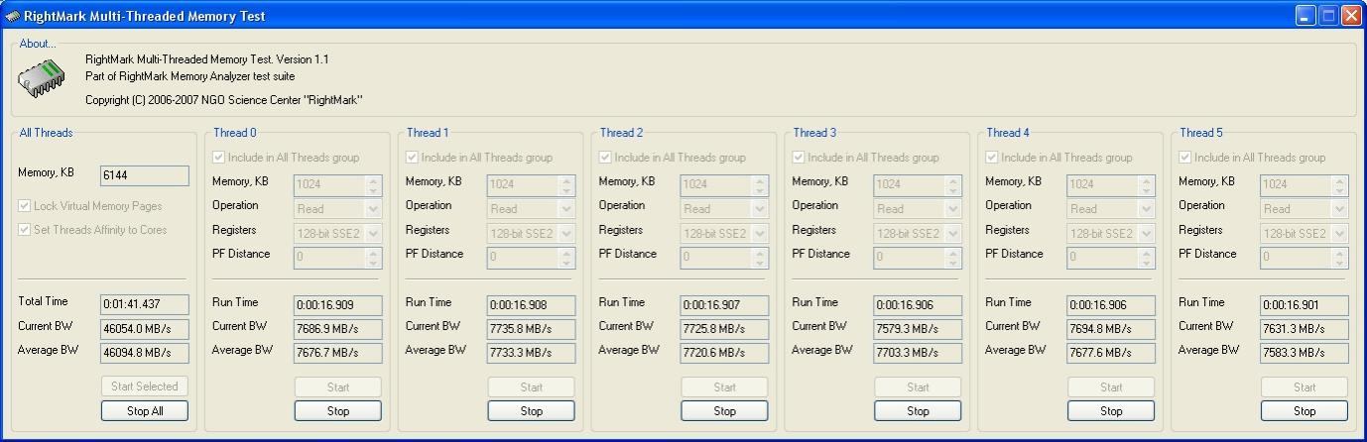This screenshot has height=442, width=1367.
Task: Click Thread 5 Average BW 7583.3 MB/s
Action: click(x=1305, y=353)
